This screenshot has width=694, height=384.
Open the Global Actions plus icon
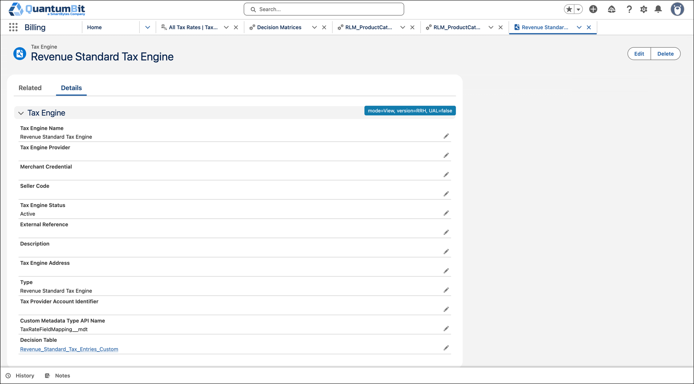(x=593, y=9)
